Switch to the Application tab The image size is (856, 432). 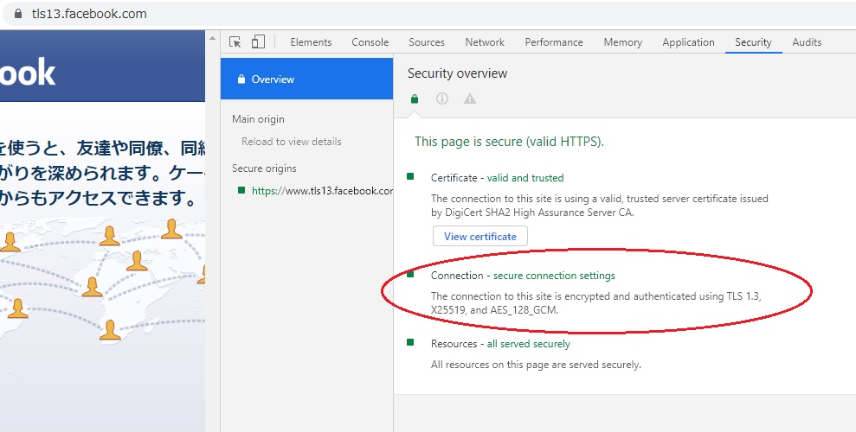point(688,42)
